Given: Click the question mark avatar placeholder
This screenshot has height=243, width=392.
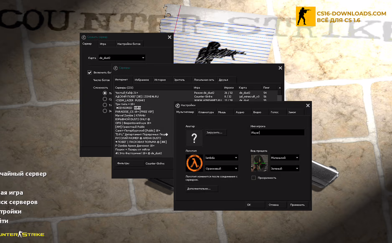Looking at the screenshot, I should 194,138.
